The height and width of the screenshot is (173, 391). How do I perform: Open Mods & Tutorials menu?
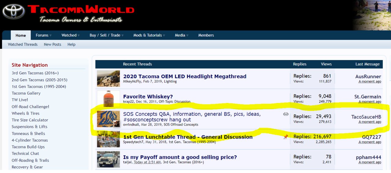coord(148,35)
